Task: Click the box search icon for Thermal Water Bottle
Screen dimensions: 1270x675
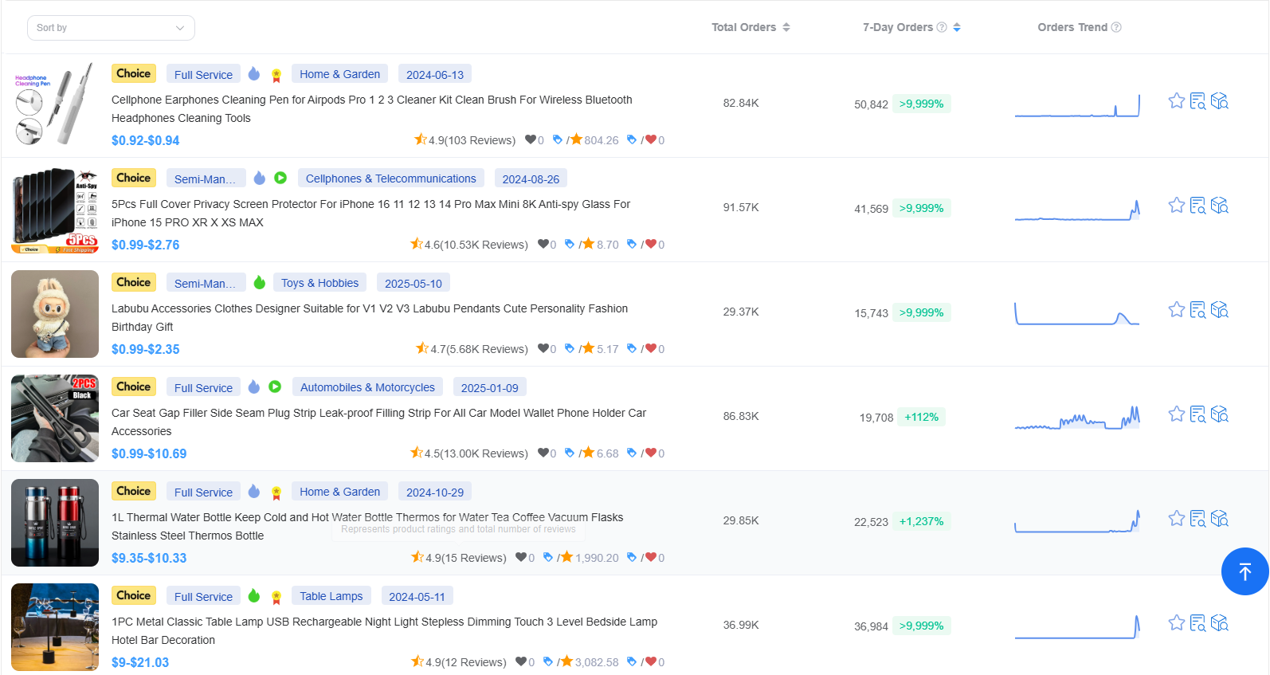Action: (x=1219, y=519)
